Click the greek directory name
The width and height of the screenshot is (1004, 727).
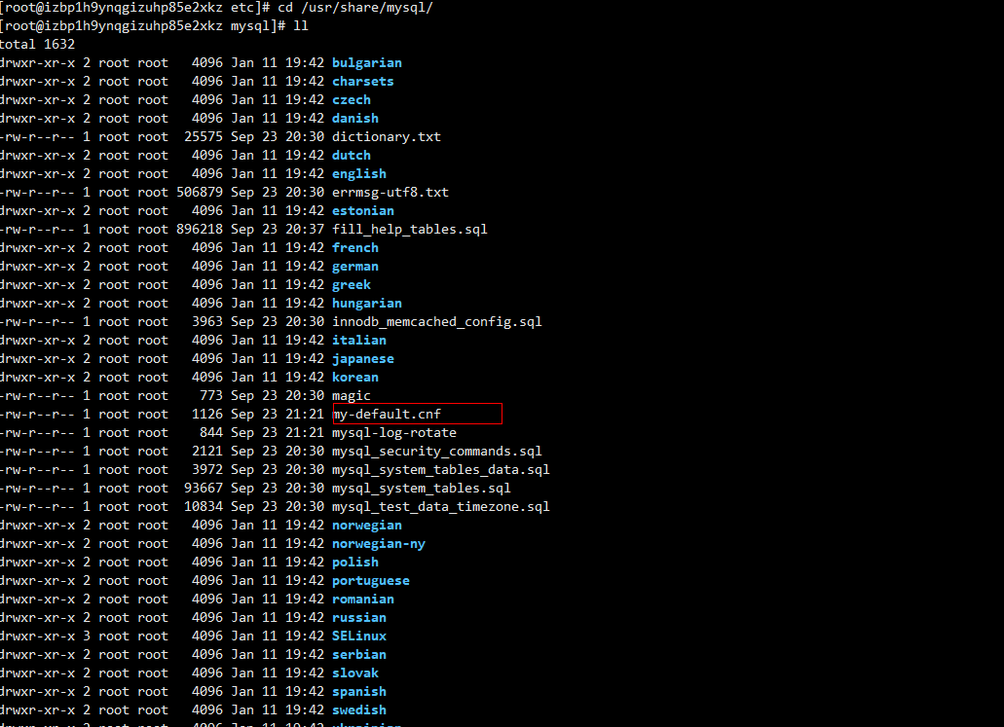(x=352, y=285)
